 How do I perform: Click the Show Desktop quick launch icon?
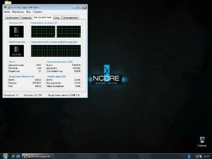(18, 156)
